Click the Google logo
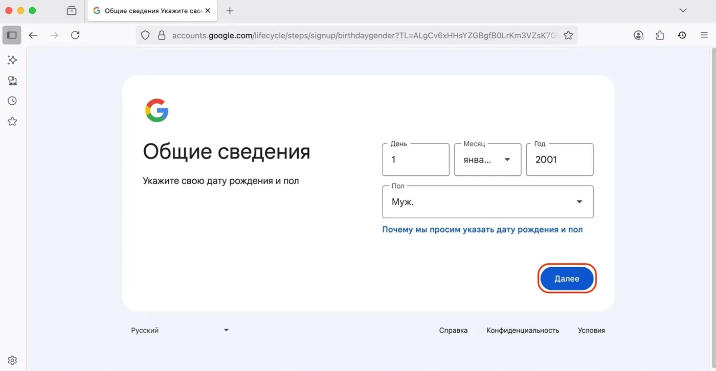The height and width of the screenshot is (371, 716). coord(156,110)
